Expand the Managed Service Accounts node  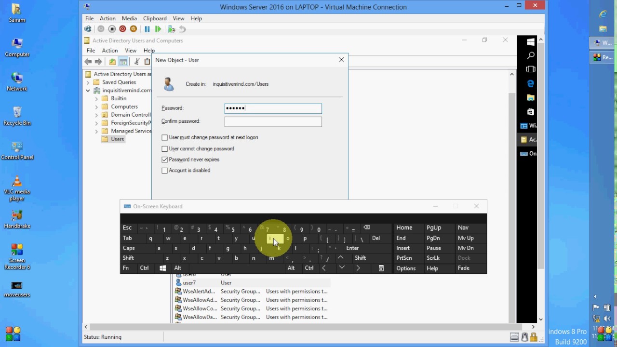tap(96, 131)
